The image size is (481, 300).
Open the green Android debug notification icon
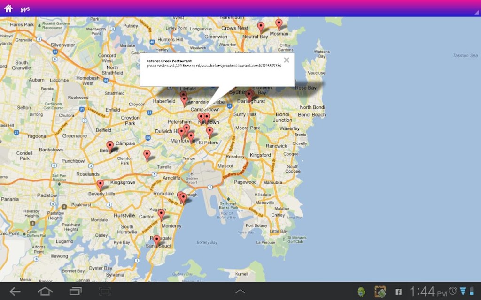point(362,292)
